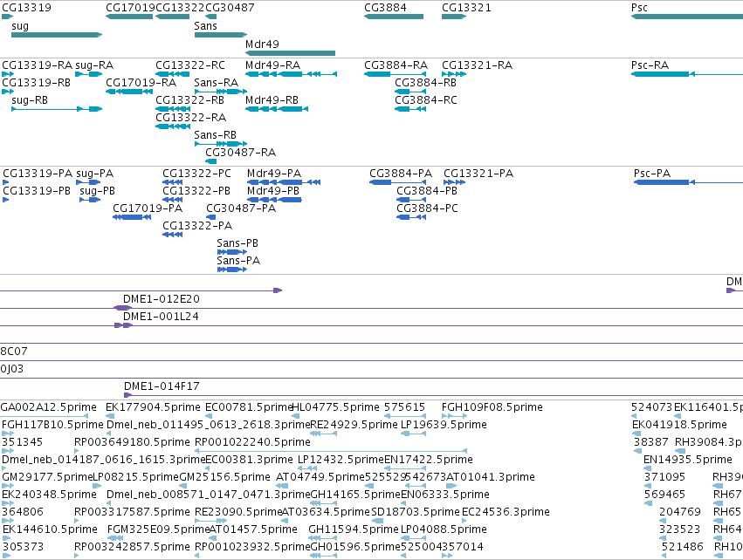Click EST label GH11594.5prime

click(x=354, y=529)
